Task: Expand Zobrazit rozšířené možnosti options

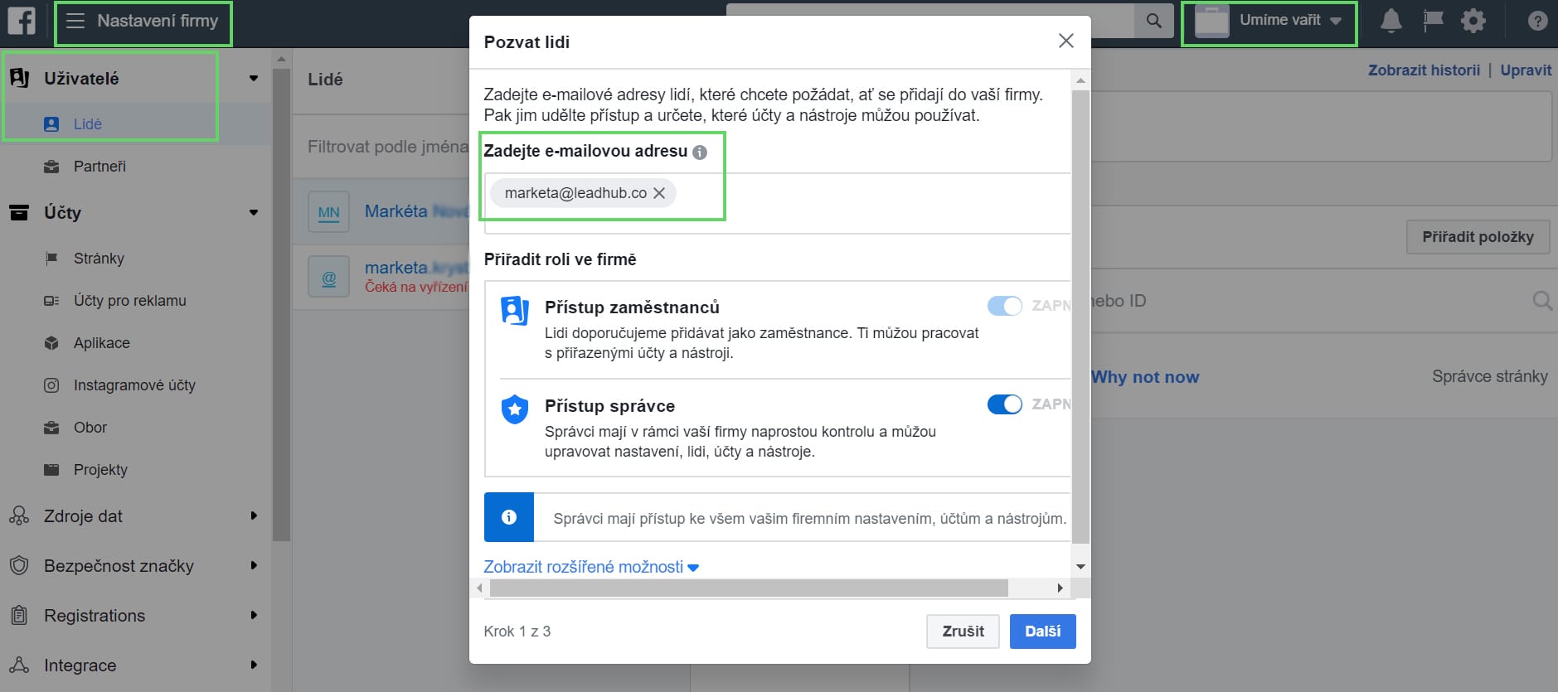Action: (590, 567)
